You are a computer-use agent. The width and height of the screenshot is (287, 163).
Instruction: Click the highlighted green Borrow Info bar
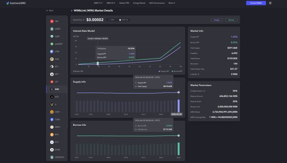click(179, 149)
